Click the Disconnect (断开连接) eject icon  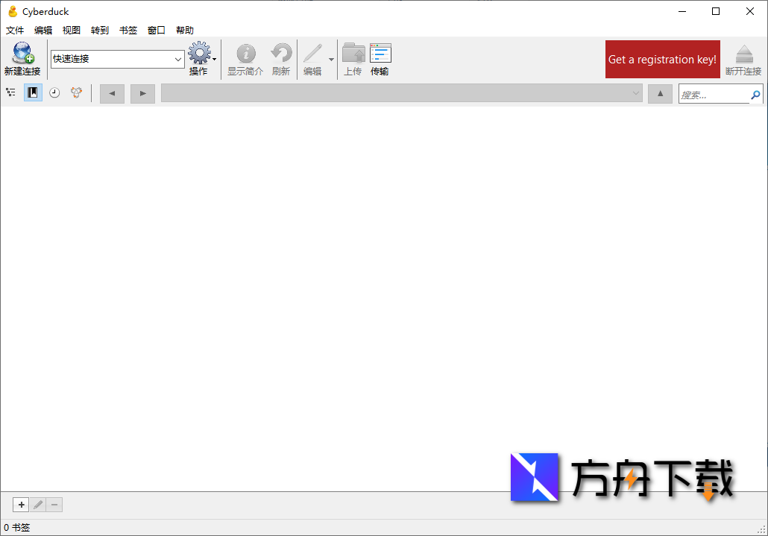click(743, 54)
